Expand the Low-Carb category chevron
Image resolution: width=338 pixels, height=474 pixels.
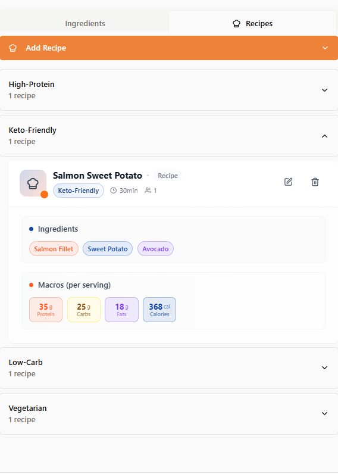pos(325,367)
